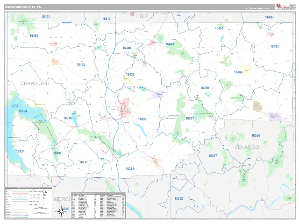Select the ZIP code label 16314
299x224 pixels.
point(130,169)
